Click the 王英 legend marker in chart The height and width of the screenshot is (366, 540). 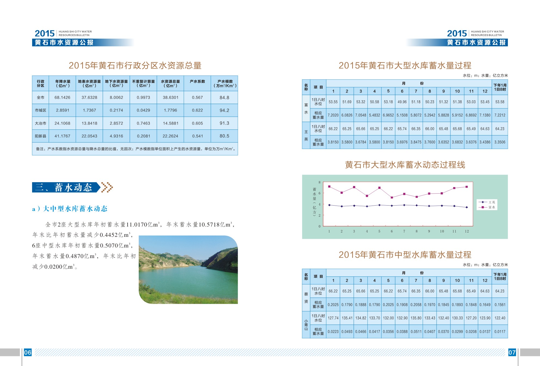[483, 202]
